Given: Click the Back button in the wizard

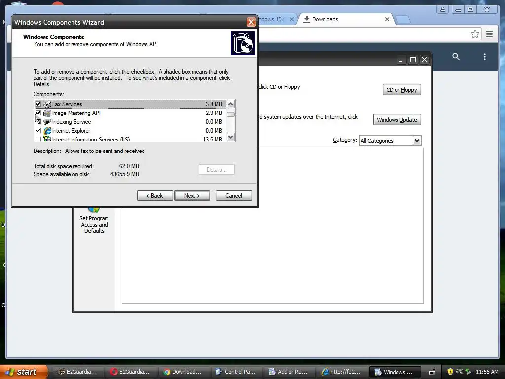Looking at the screenshot, I should pyautogui.click(x=155, y=195).
